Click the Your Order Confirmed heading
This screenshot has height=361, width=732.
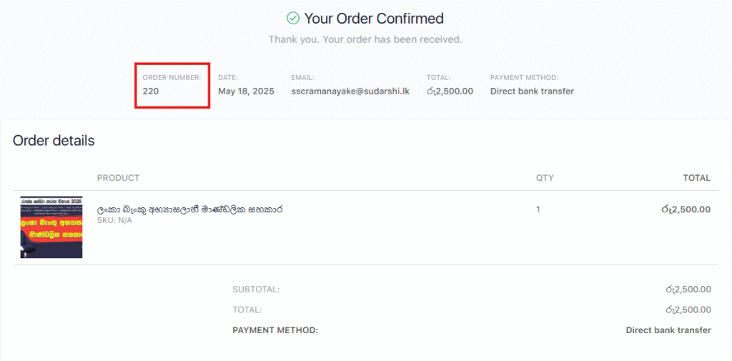coord(374,19)
